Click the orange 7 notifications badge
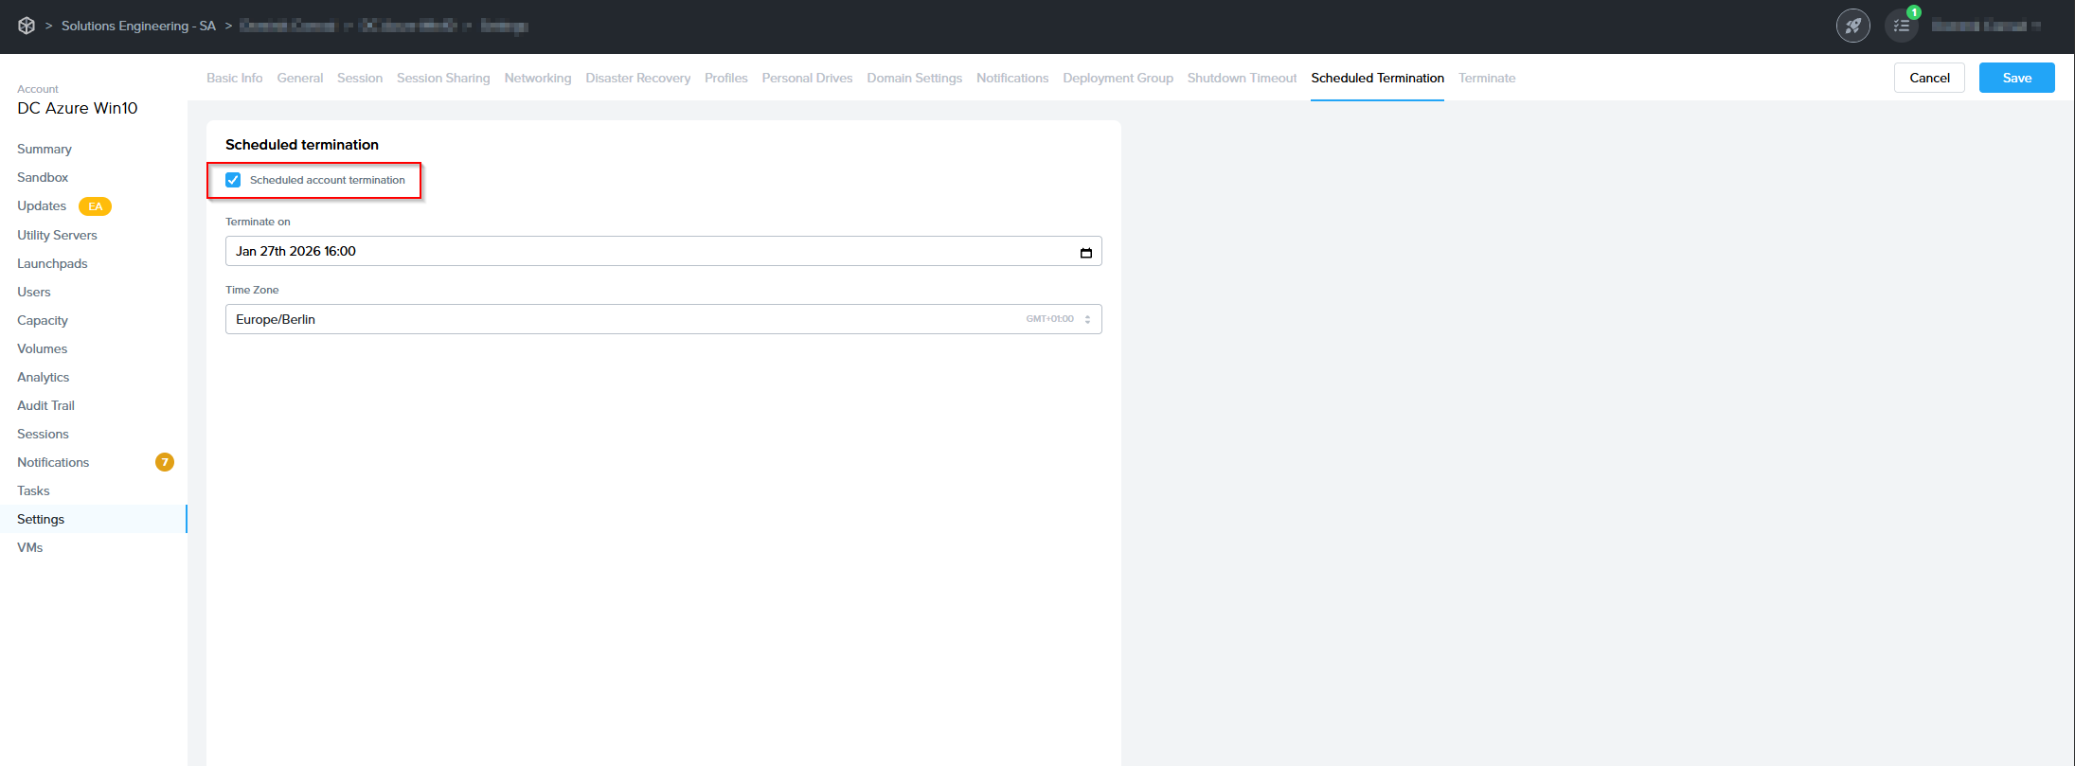The image size is (2075, 766). pos(165,462)
